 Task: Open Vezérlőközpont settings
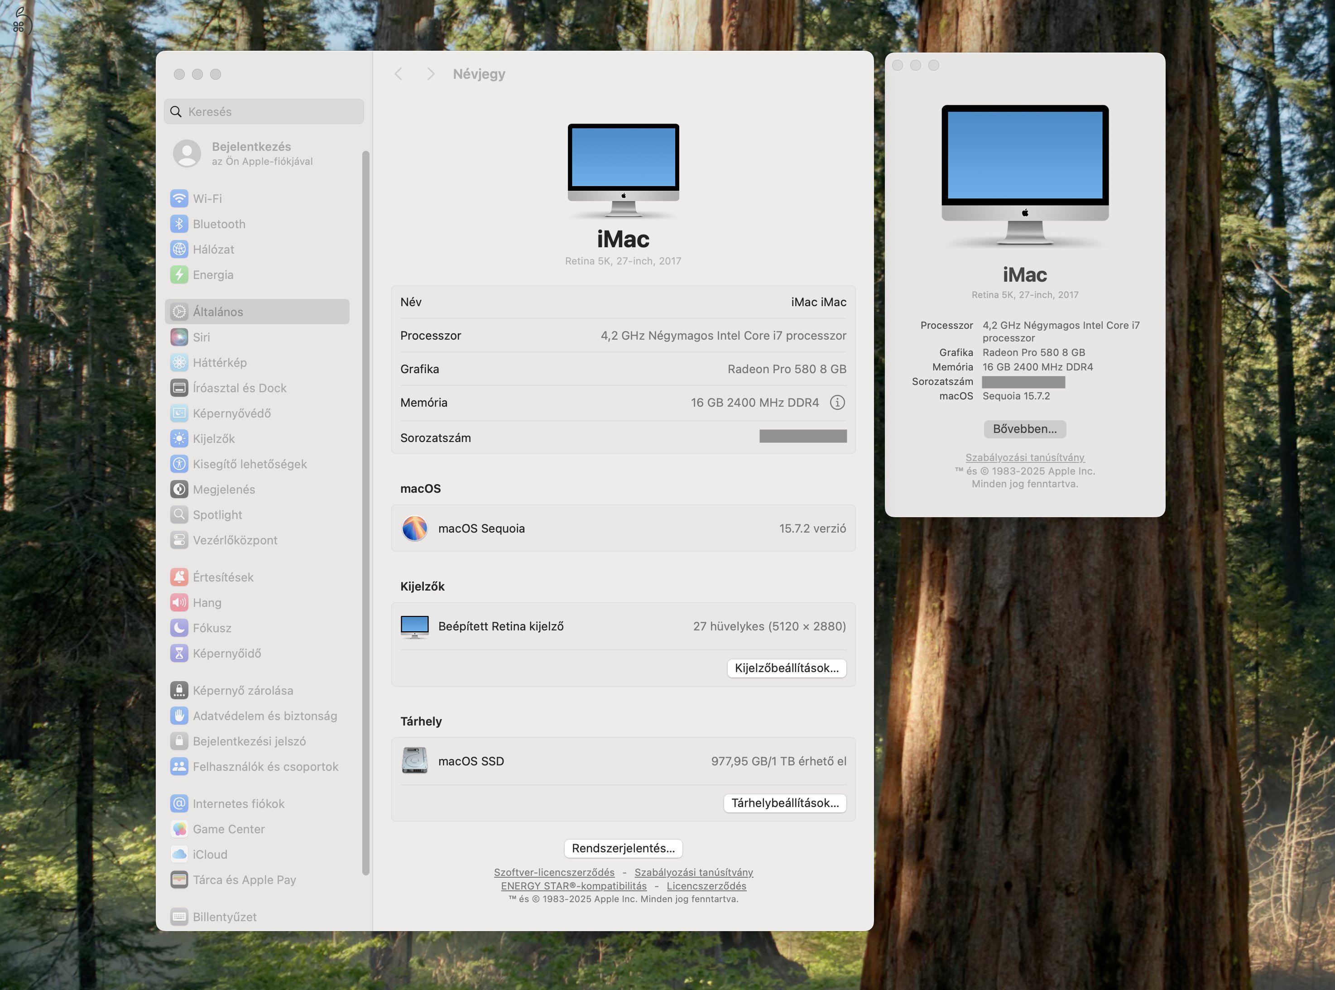click(234, 539)
